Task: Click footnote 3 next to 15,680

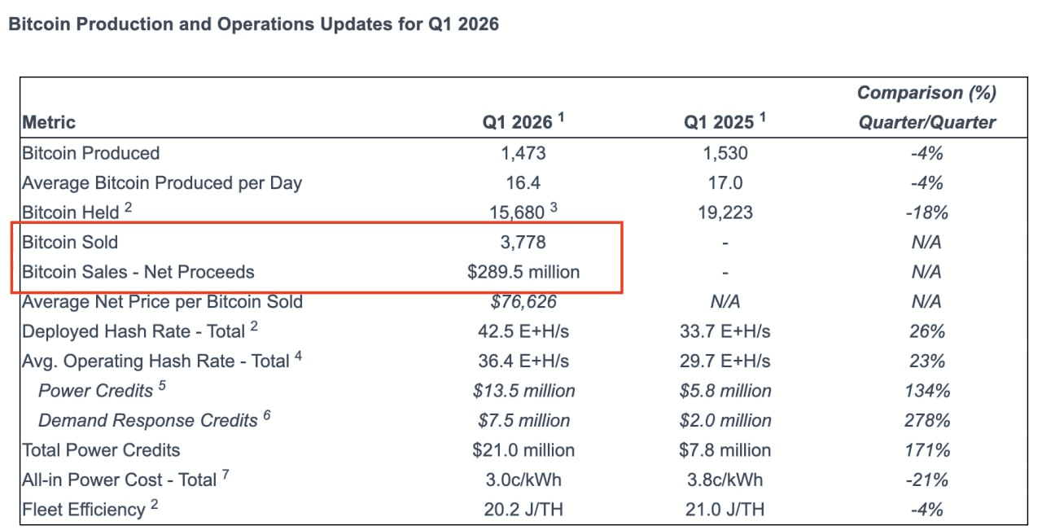Action: 554,208
